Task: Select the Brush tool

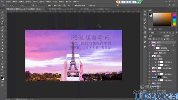Action: click(2, 34)
